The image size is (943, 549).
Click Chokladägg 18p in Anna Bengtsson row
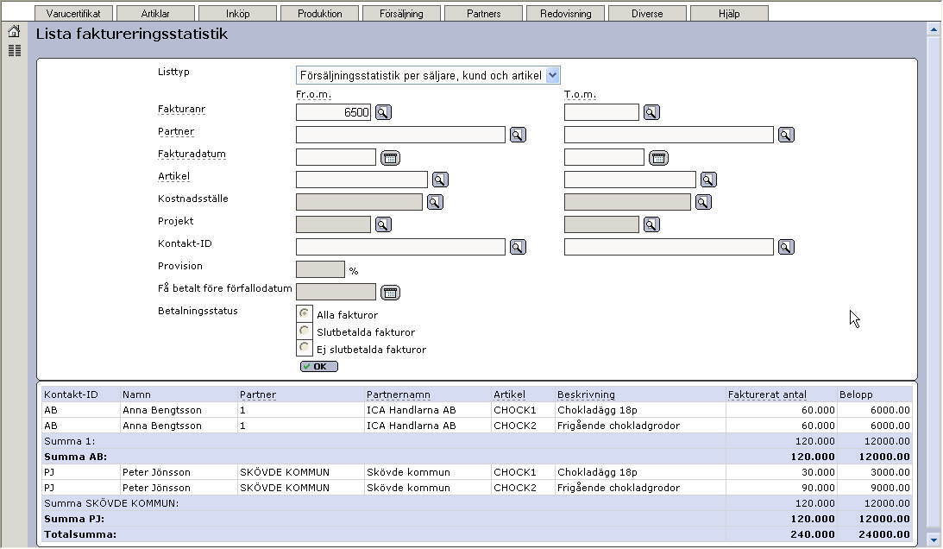coord(597,411)
